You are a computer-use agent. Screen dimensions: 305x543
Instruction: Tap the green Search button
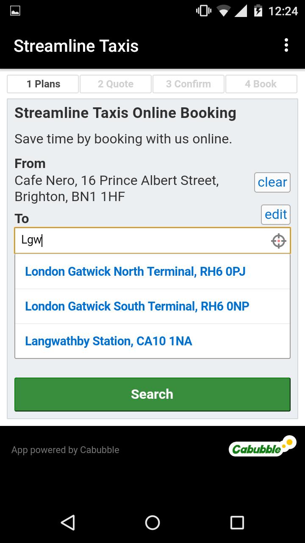152,394
